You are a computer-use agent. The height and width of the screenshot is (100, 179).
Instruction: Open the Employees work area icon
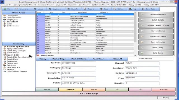click(4, 20)
